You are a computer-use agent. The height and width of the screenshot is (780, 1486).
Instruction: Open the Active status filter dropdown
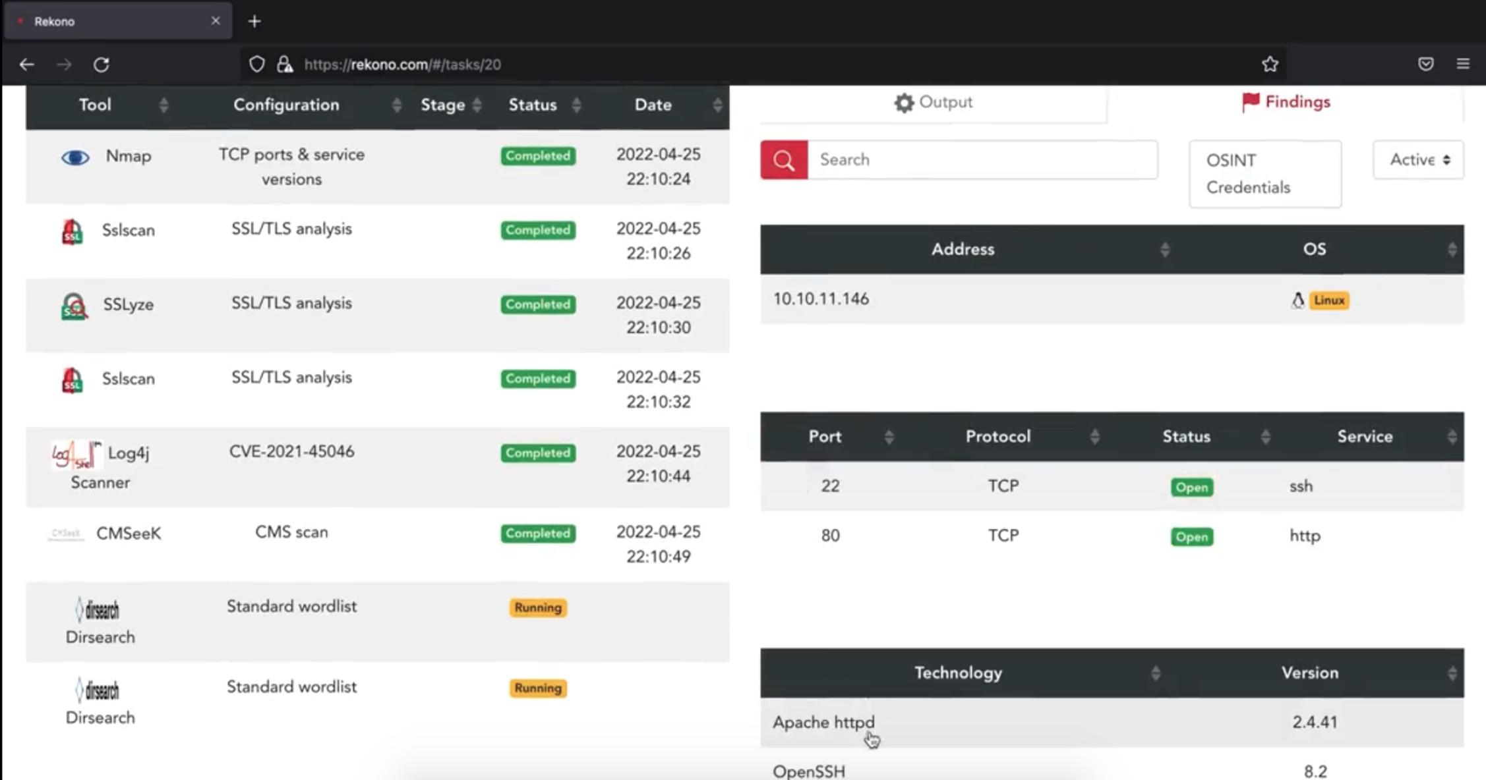1418,159
